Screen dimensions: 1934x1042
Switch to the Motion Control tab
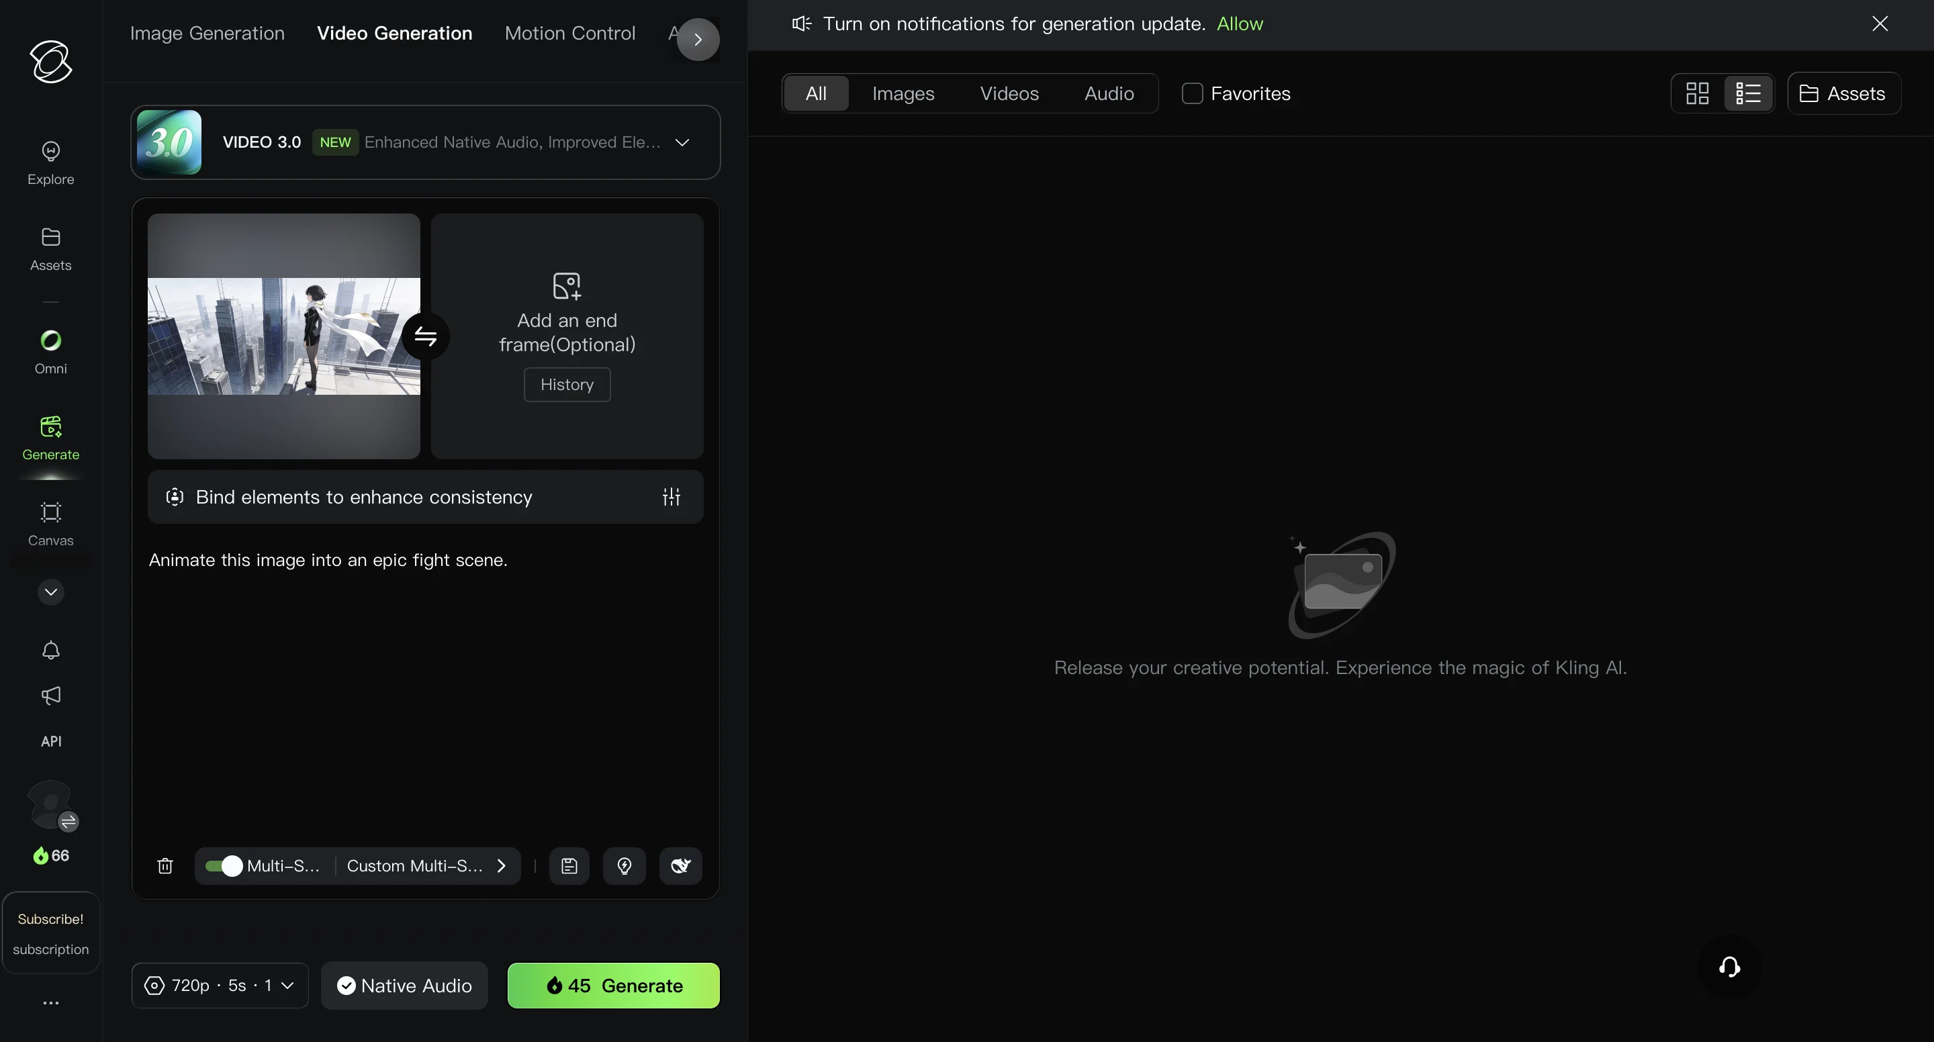(569, 33)
